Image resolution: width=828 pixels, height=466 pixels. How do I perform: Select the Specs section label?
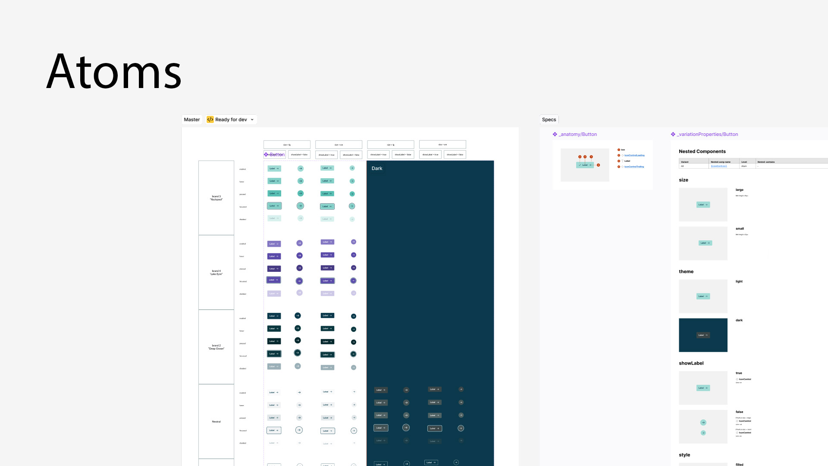(549, 120)
